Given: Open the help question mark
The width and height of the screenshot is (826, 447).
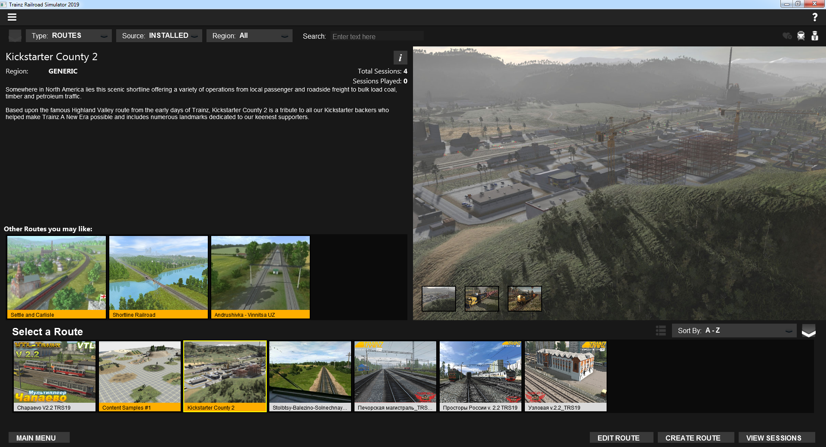Looking at the screenshot, I should click(x=814, y=17).
